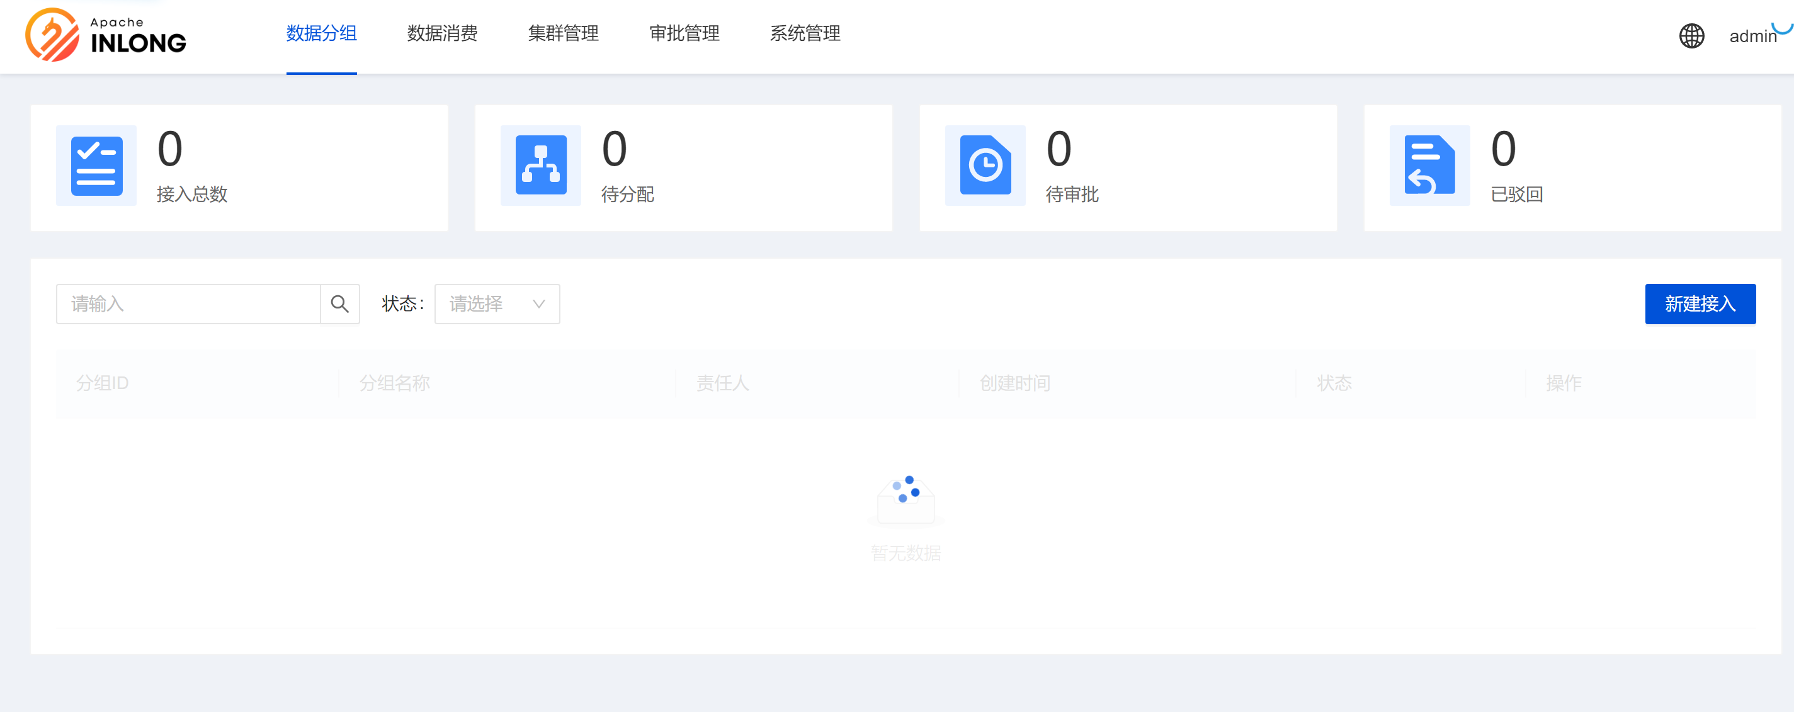Switch to the 数据分组 tab
Image resolution: width=1794 pixels, height=712 pixels.
pyautogui.click(x=321, y=33)
